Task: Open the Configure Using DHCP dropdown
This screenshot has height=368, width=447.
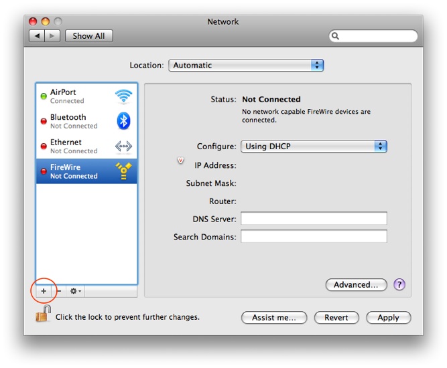Action: click(314, 147)
